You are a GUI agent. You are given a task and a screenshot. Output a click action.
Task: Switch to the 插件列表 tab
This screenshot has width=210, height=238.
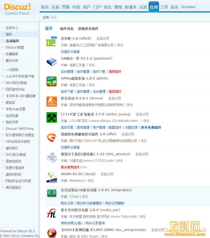pyautogui.click(x=67, y=29)
